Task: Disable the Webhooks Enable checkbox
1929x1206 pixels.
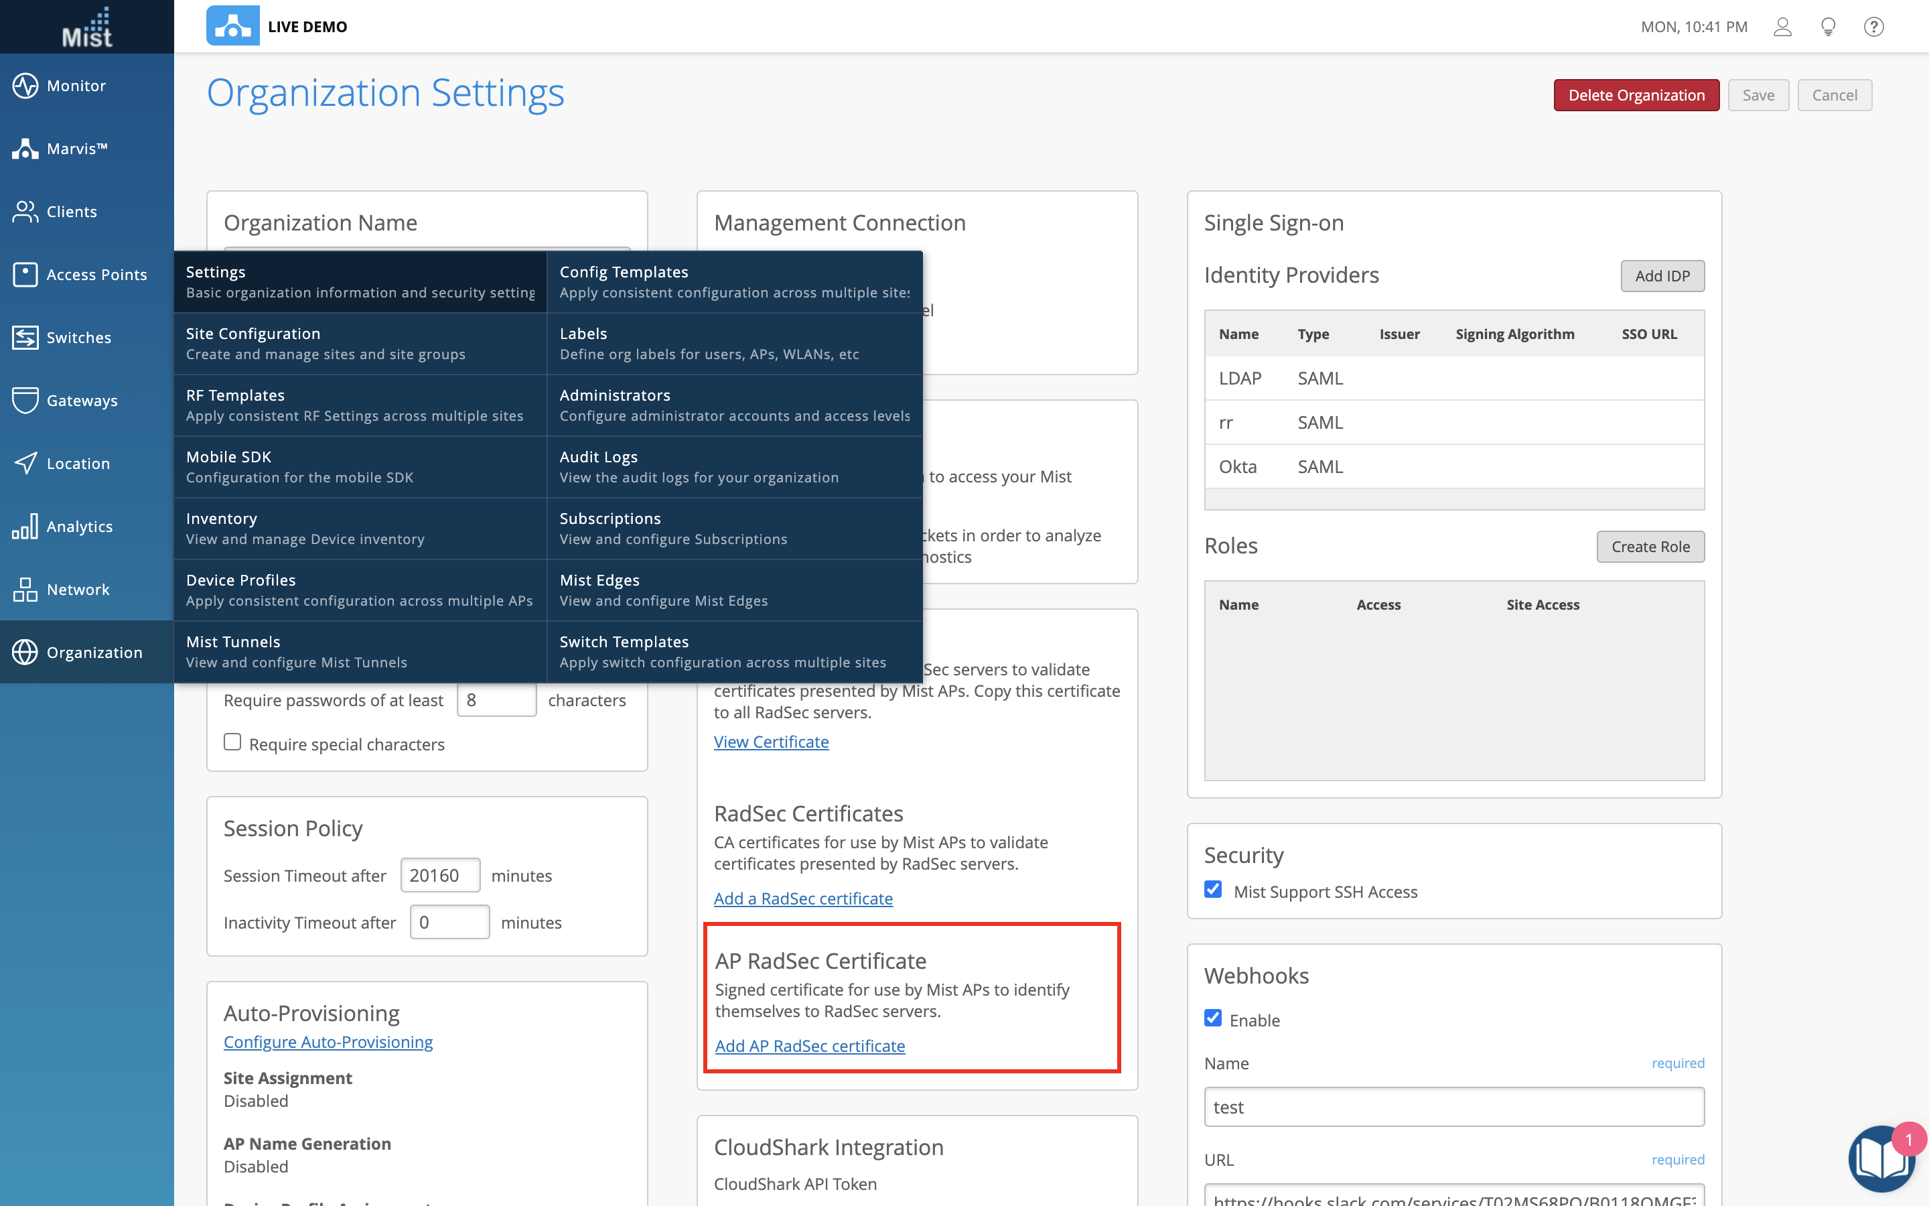Action: [1212, 1018]
